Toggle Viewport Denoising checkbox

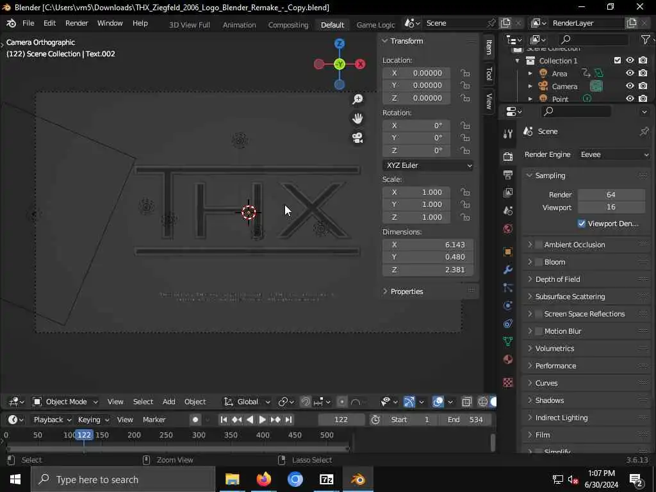coord(582,224)
